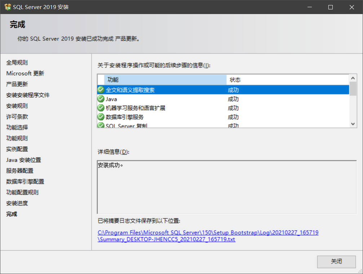Click the 功能 column header
Screen dimensions: 363x274
tap(165, 80)
